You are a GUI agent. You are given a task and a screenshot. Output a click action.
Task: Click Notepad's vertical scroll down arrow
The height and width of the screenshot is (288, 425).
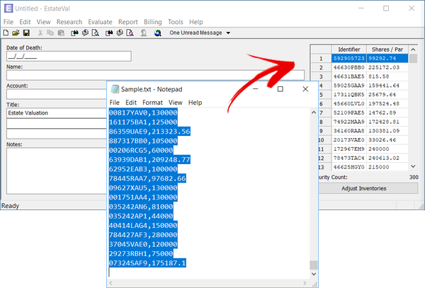[314, 274]
